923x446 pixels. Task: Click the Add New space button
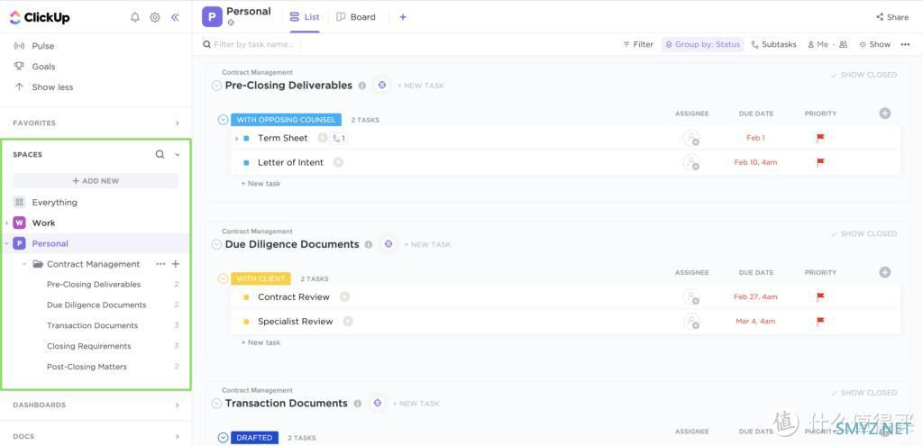click(96, 180)
